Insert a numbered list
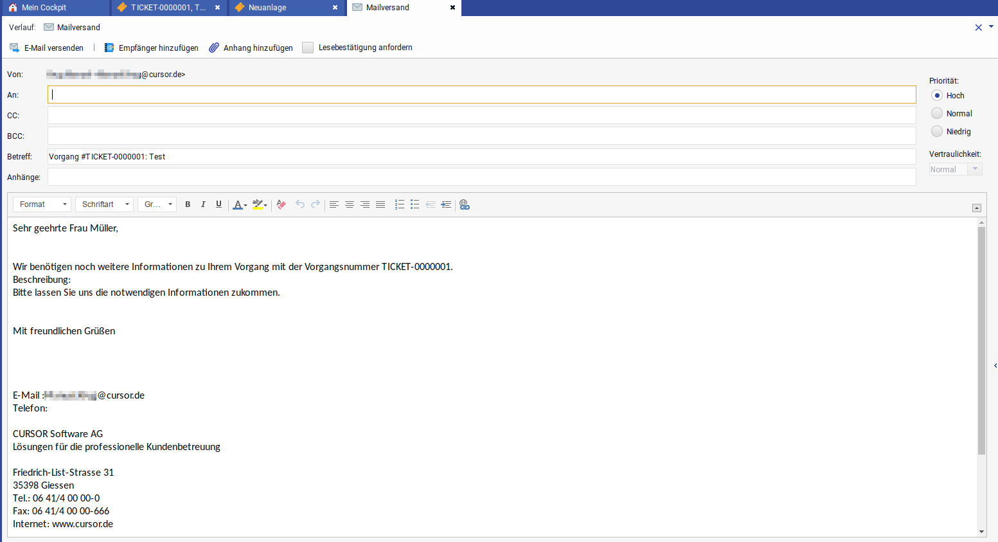 pos(399,204)
